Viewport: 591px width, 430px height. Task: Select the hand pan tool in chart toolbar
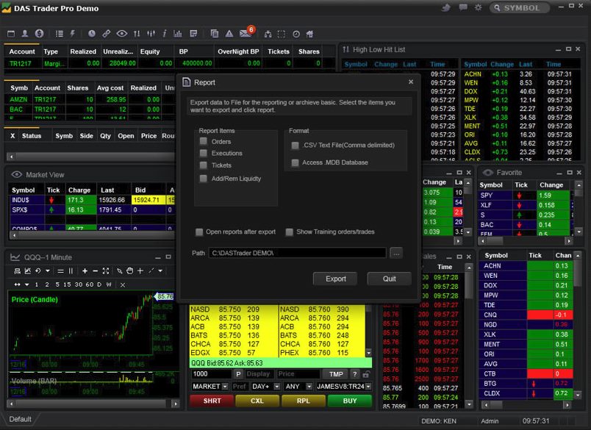coord(129,271)
